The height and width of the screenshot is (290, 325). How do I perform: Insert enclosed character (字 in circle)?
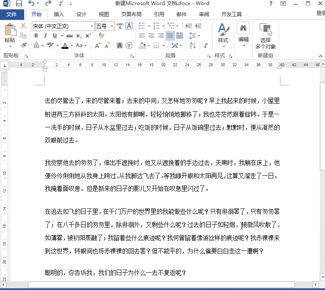coord(129,45)
